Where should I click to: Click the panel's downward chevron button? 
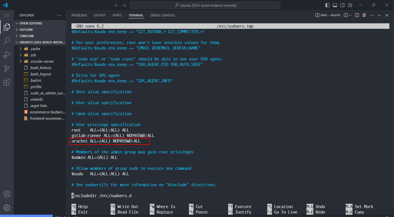(x=379, y=15)
